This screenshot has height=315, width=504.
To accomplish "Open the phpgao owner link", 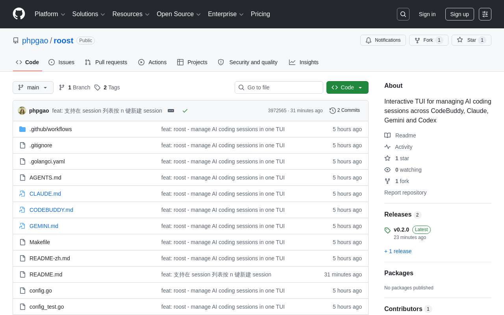I will (x=35, y=41).
